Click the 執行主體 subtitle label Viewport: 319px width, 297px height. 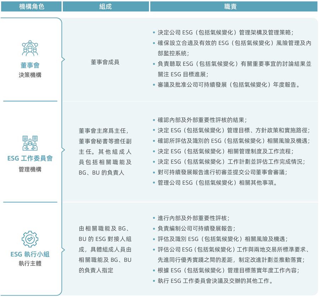point(30,264)
